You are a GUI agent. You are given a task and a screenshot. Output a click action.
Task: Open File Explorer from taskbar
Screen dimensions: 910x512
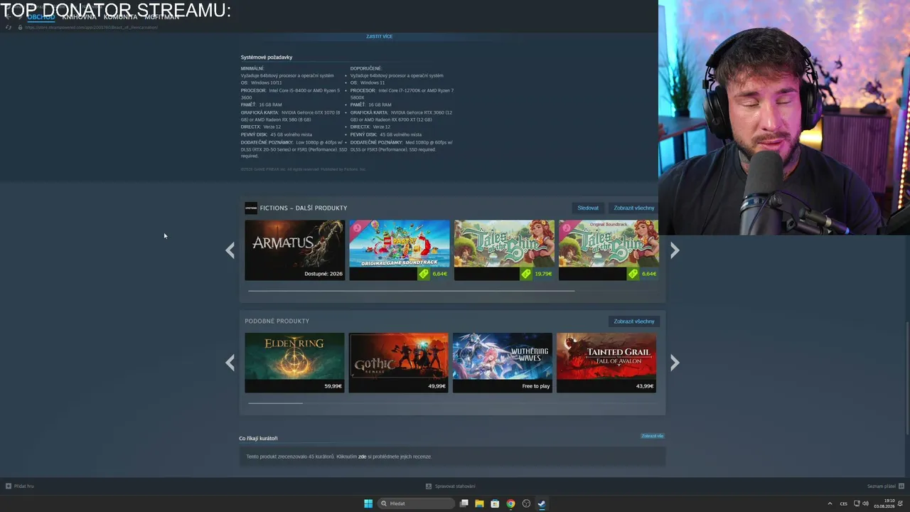[479, 503]
